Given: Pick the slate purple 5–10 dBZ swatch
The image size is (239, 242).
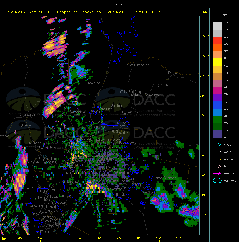Looking at the screenshot, I should 217,134.
